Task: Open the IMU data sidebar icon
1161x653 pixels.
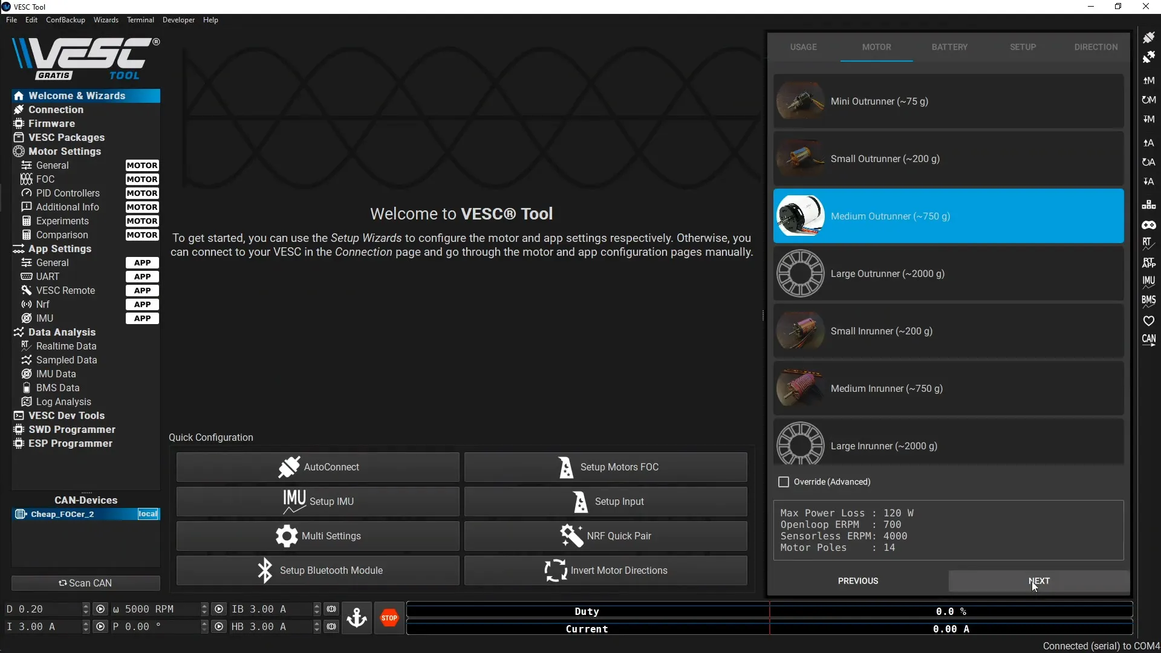Action: coord(1150,281)
